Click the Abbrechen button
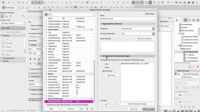Image resolution: width=200 pixels, height=112 pixels. coord(134,109)
